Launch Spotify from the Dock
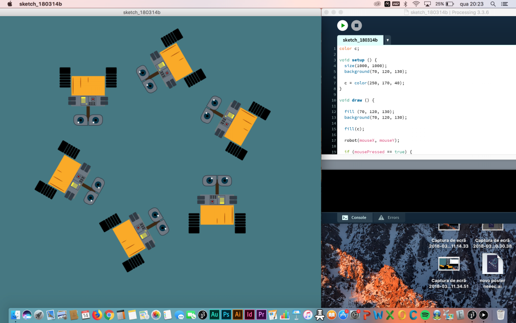 click(x=425, y=315)
